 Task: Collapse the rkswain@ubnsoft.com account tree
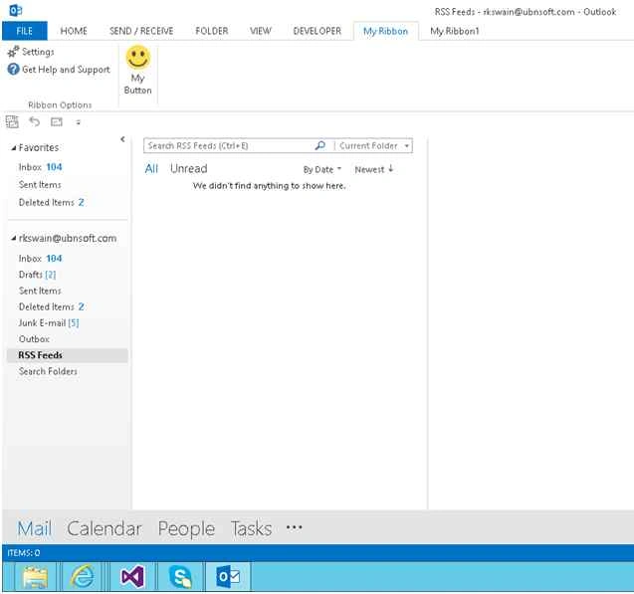[13, 239]
